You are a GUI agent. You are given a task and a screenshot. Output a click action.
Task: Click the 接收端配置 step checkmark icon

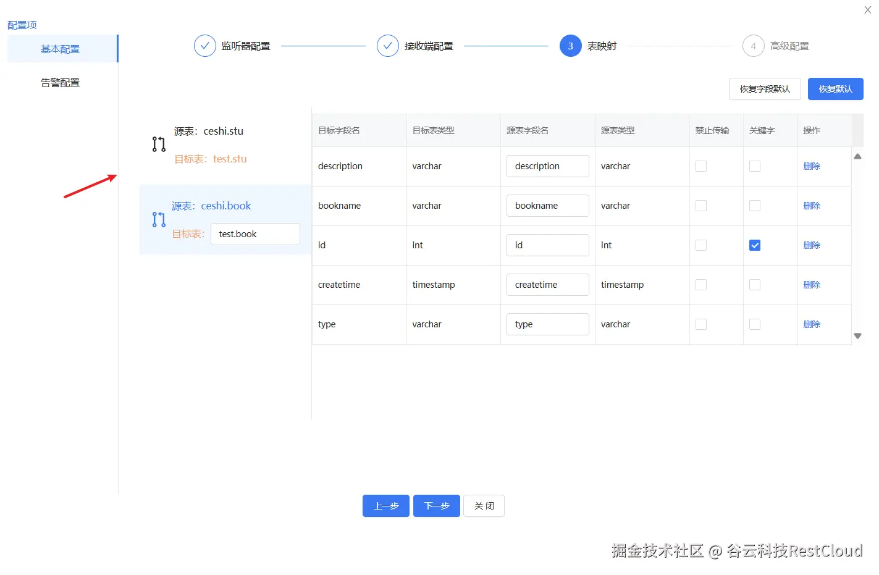click(x=388, y=46)
